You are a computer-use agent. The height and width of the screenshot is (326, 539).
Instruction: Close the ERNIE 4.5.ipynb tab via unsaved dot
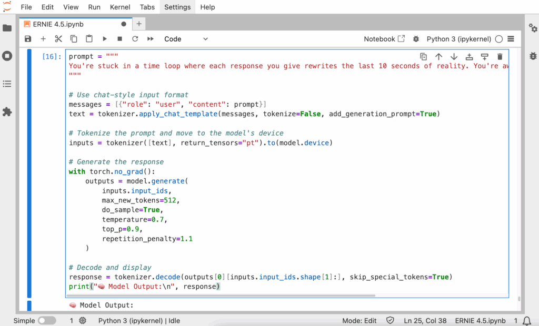(124, 24)
